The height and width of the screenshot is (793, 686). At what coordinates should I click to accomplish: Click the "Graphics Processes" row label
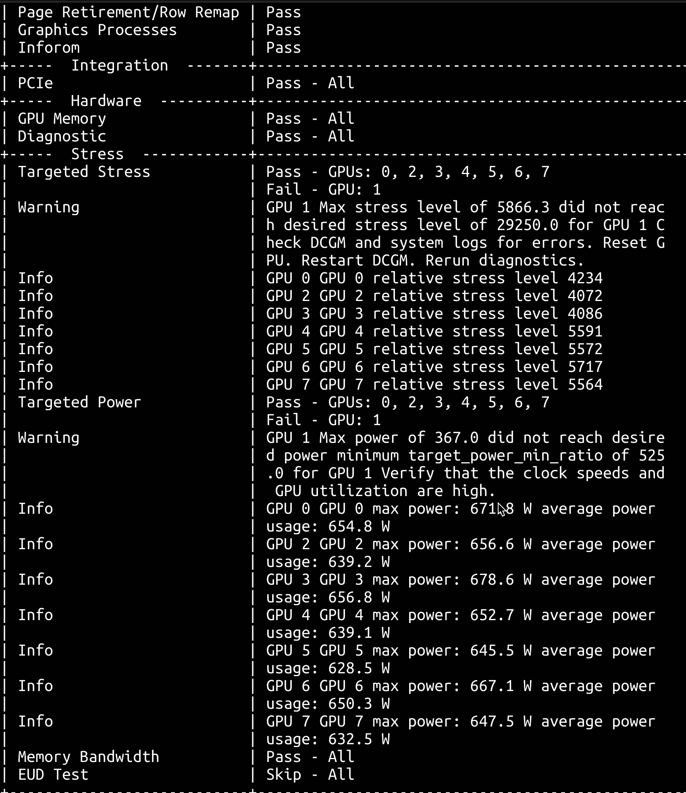click(97, 30)
